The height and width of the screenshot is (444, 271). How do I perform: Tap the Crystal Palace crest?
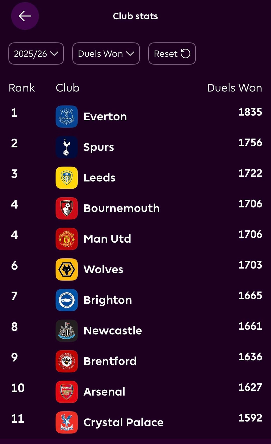(66, 422)
